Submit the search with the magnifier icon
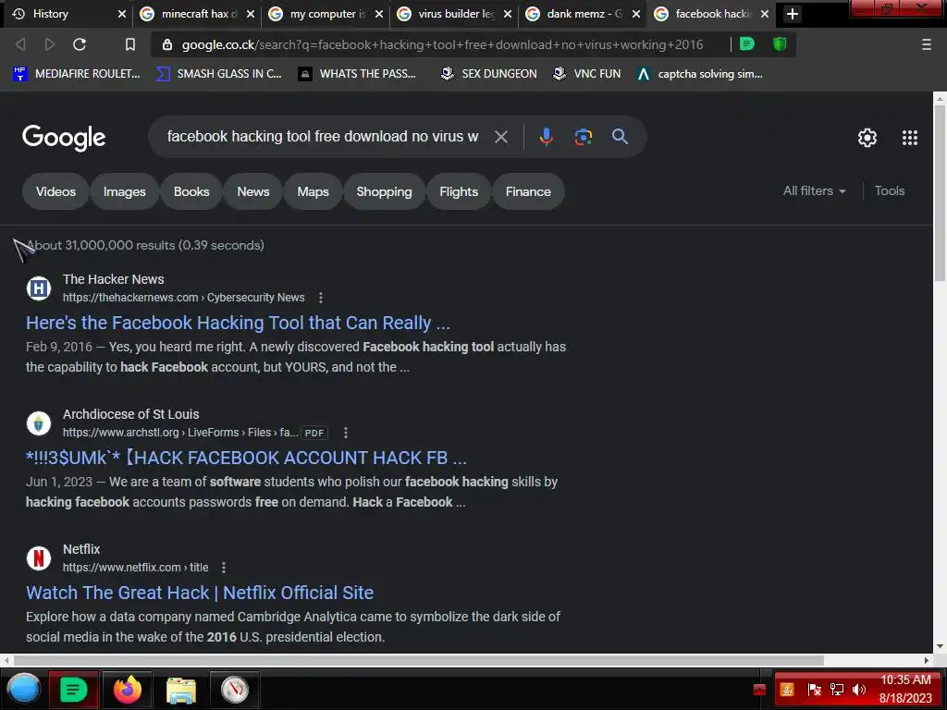 tap(620, 137)
